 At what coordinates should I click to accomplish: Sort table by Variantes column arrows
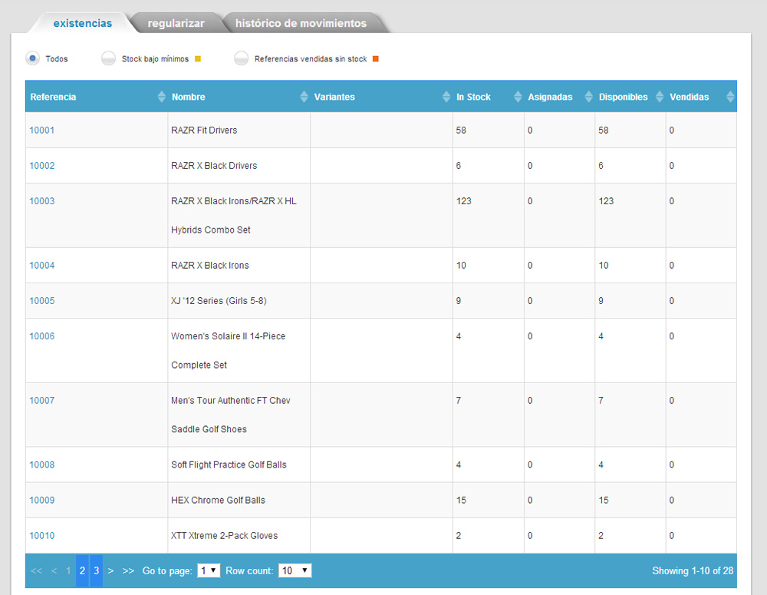pyautogui.click(x=446, y=97)
